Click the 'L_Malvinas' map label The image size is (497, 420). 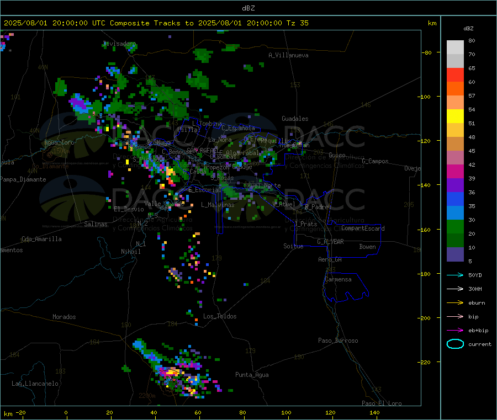[x=218, y=205]
